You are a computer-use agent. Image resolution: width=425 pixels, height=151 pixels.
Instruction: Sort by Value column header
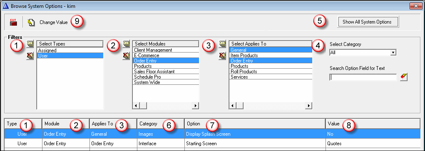coord(373,124)
